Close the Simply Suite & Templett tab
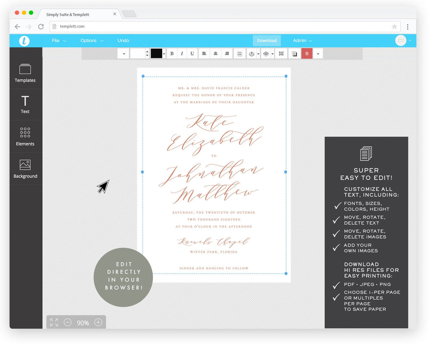The image size is (430, 344). 115,14
